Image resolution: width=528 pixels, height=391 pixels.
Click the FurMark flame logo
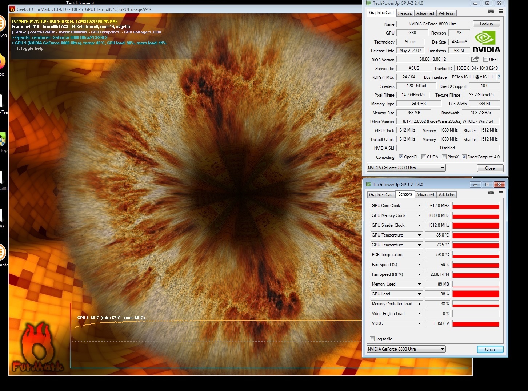(38, 347)
